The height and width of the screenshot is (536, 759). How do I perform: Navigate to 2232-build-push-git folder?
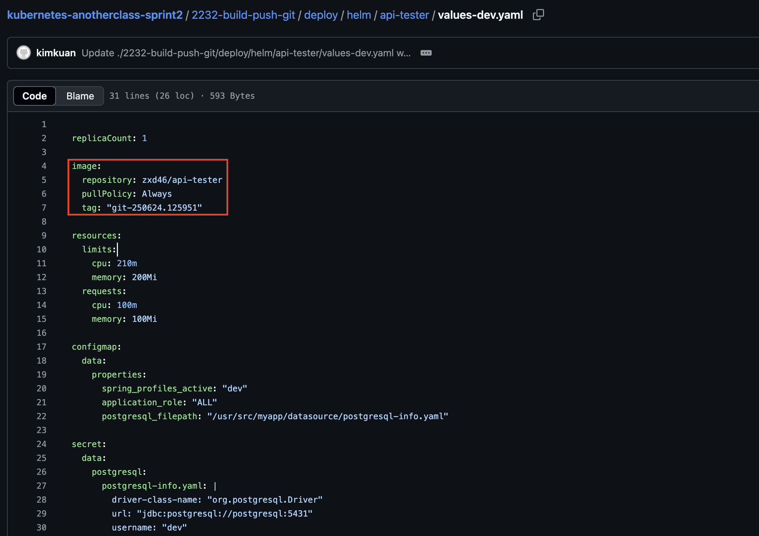(x=243, y=15)
